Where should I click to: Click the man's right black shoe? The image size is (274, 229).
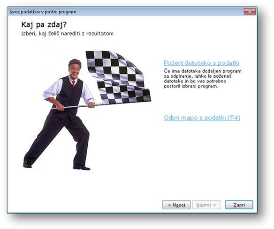[x=82, y=168]
